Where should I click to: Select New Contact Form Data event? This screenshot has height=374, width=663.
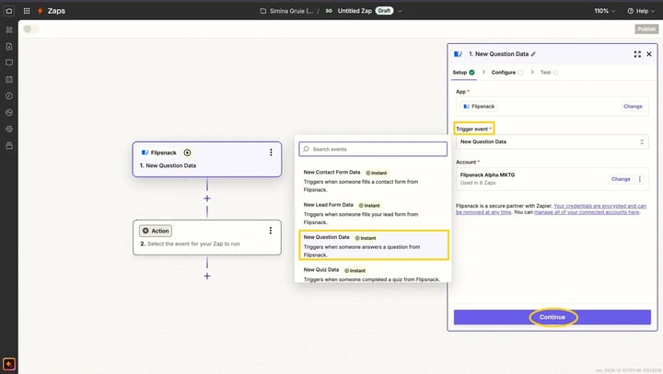373,181
